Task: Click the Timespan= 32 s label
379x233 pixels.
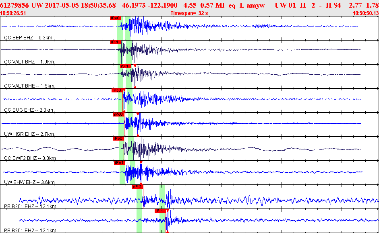Action: pos(189,13)
